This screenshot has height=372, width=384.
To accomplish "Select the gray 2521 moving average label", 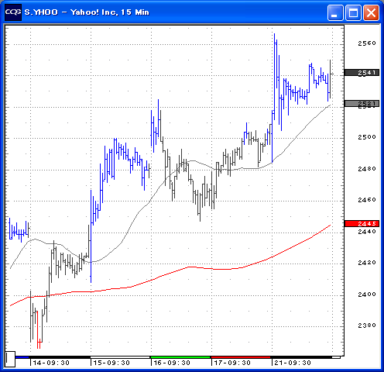I will coord(362,104).
